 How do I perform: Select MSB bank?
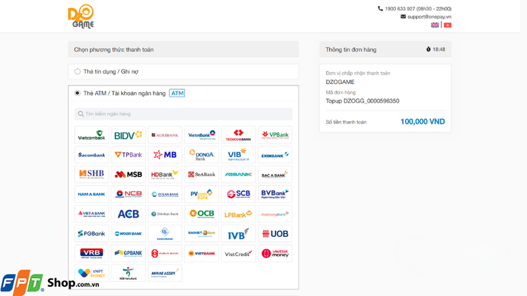coord(128,174)
